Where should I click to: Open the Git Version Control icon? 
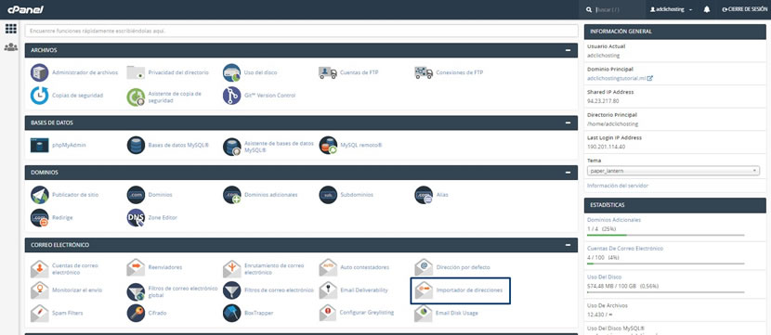(231, 96)
